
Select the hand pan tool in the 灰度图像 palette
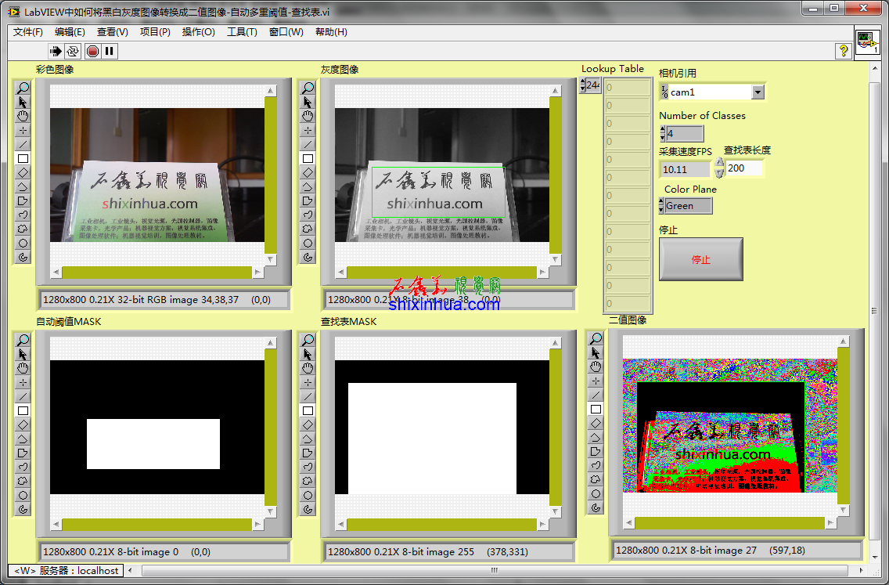point(308,116)
